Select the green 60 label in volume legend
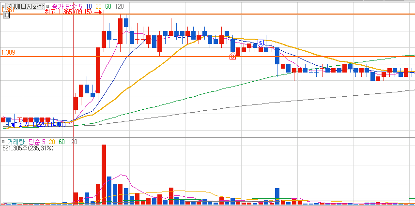The image size is (415, 206). pyautogui.click(x=61, y=142)
